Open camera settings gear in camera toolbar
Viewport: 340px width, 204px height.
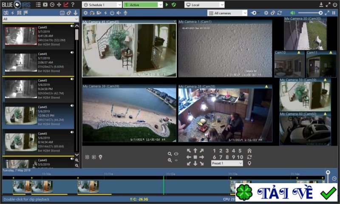[85, 13]
